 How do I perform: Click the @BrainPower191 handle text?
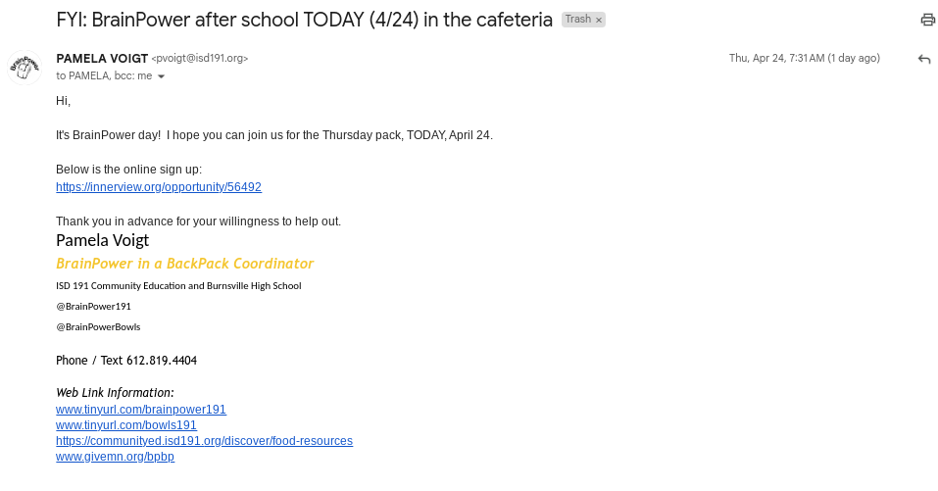[93, 306]
